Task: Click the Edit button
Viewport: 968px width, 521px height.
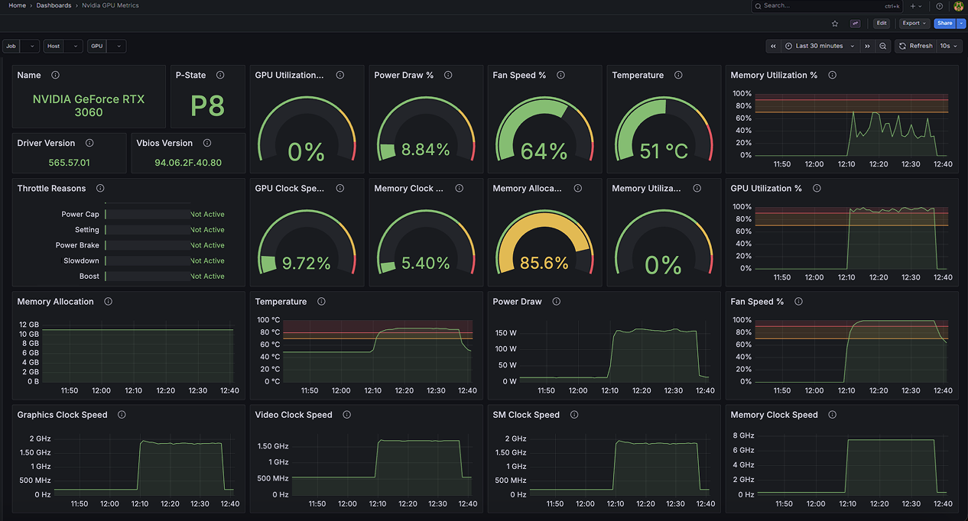Action: pyautogui.click(x=882, y=24)
